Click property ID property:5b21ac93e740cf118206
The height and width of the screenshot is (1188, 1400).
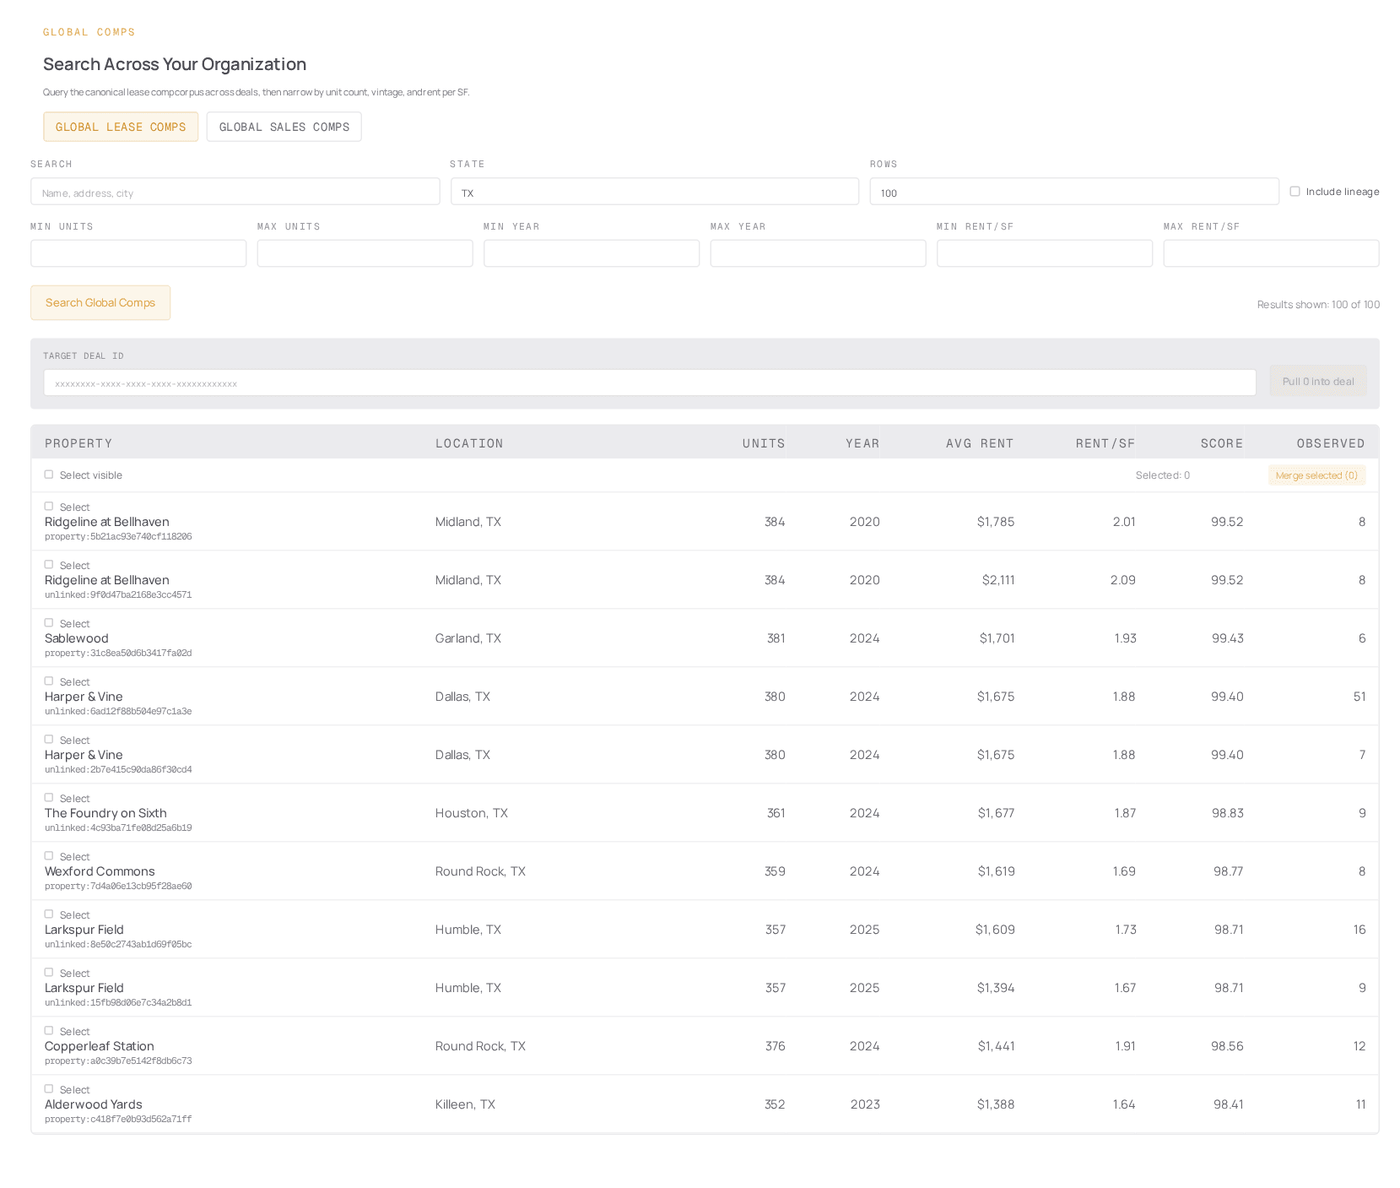click(x=118, y=537)
